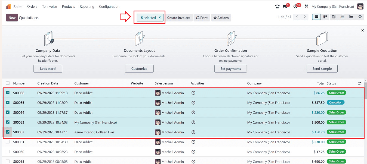Check the S00081 row checkbox
The width and height of the screenshot is (367, 164).
coord(8,142)
